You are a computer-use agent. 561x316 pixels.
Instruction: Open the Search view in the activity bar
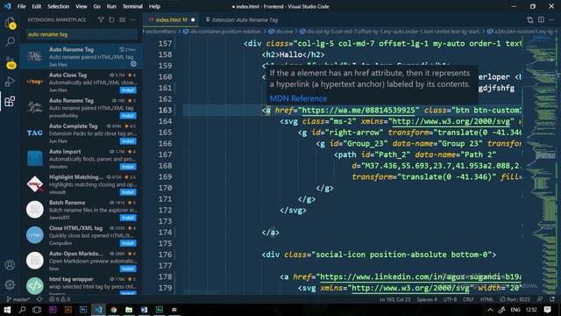coord(10,41)
